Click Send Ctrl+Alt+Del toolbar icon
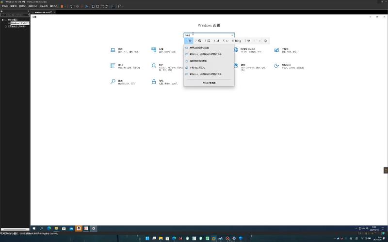 point(71,6)
